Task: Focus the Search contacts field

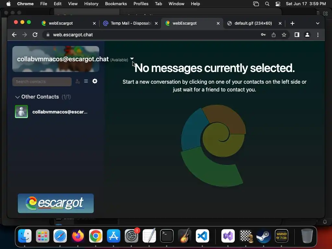Action: coord(42,81)
